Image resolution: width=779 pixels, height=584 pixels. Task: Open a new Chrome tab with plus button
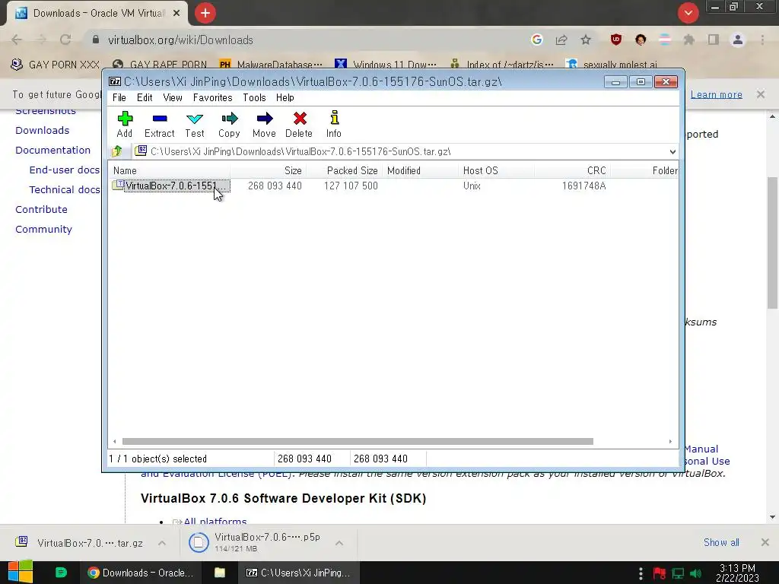coord(205,13)
